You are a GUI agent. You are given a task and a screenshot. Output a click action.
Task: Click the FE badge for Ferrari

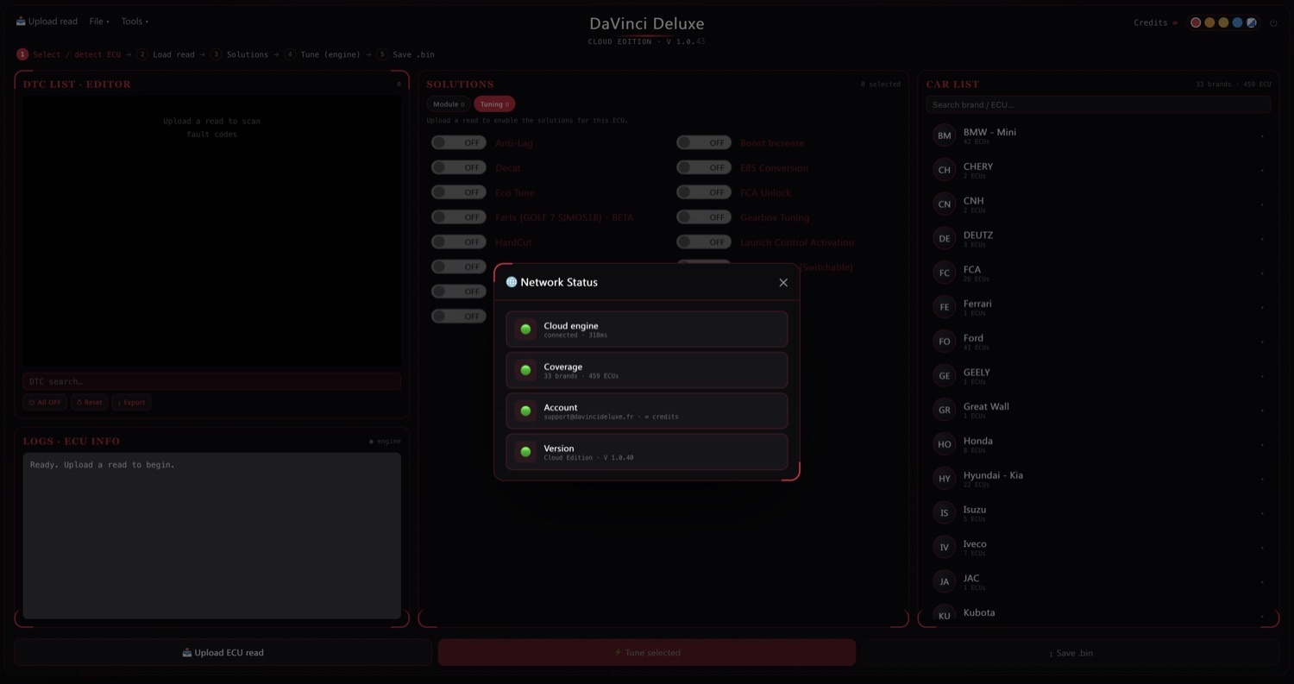click(945, 307)
